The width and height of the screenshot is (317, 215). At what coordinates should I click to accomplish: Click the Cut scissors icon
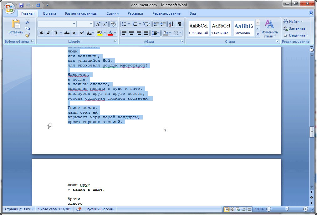tap(28, 22)
